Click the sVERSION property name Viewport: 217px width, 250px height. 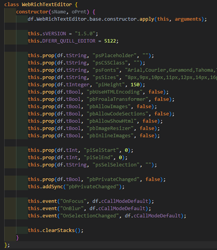tap(54, 33)
